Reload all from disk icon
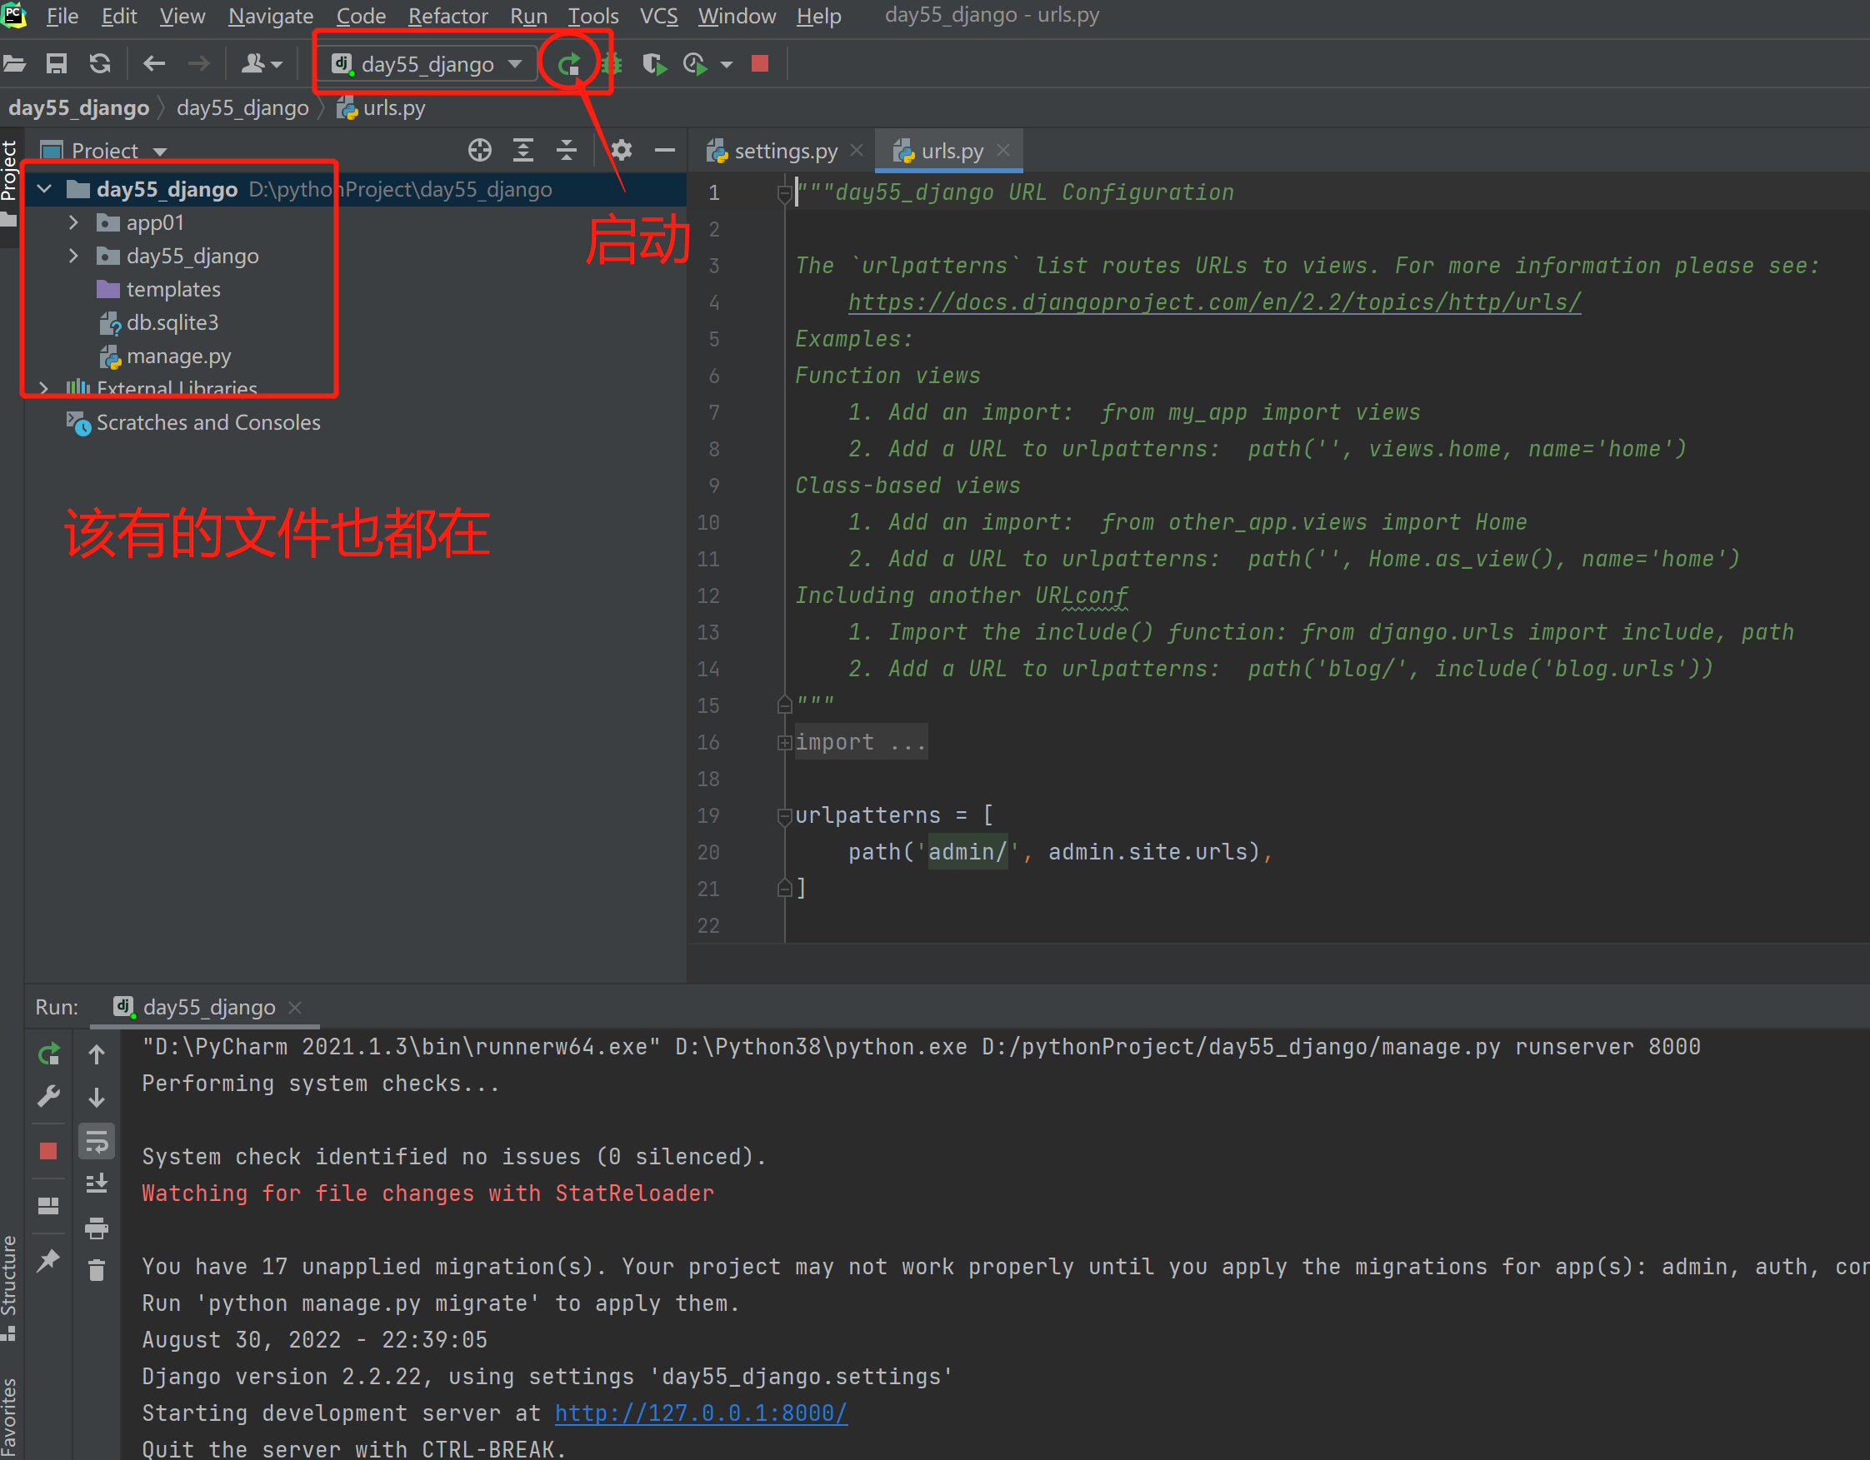This screenshot has height=1460, width=1870. [100, 63]
